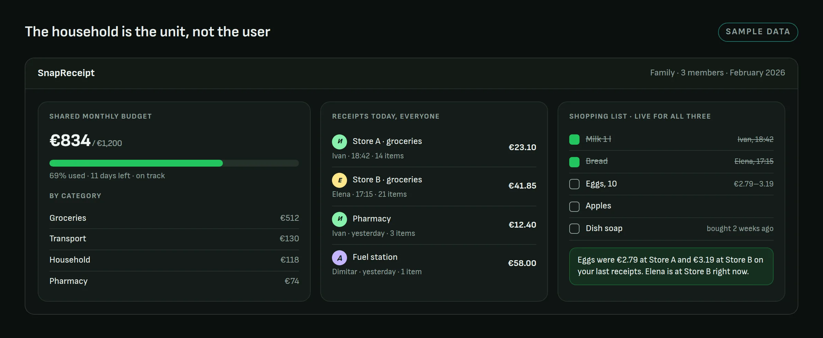Click the €23.10 receipt amount
The width and height of the screenshot is (823, 338).
pos(522,147)
